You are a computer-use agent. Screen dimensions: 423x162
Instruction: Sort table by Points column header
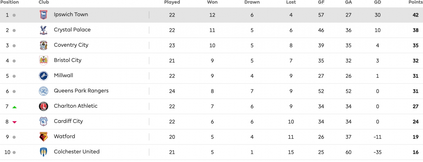point(416,2)
